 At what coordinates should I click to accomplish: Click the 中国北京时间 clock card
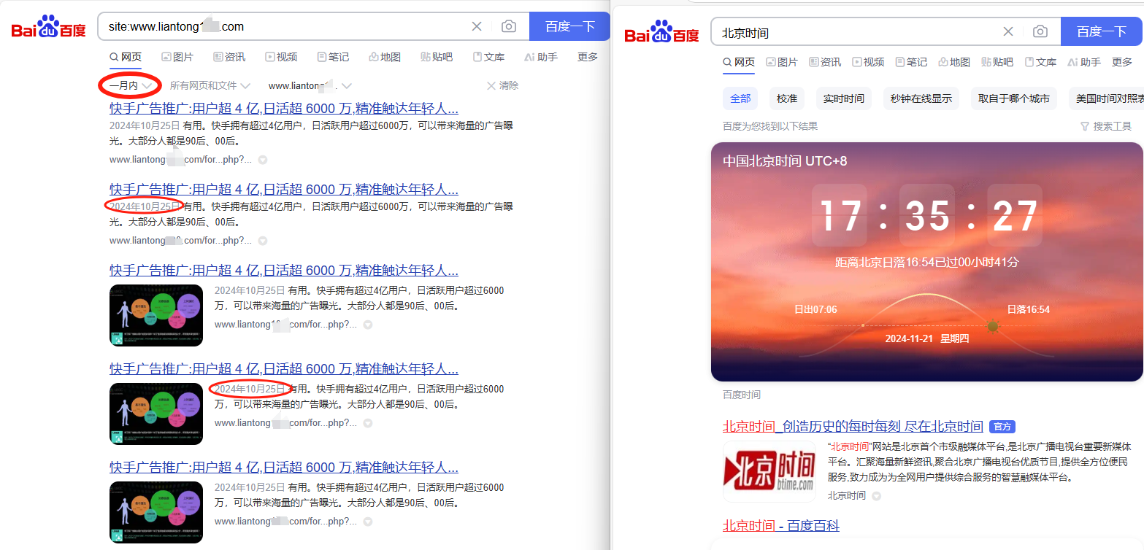pos(926,261)
